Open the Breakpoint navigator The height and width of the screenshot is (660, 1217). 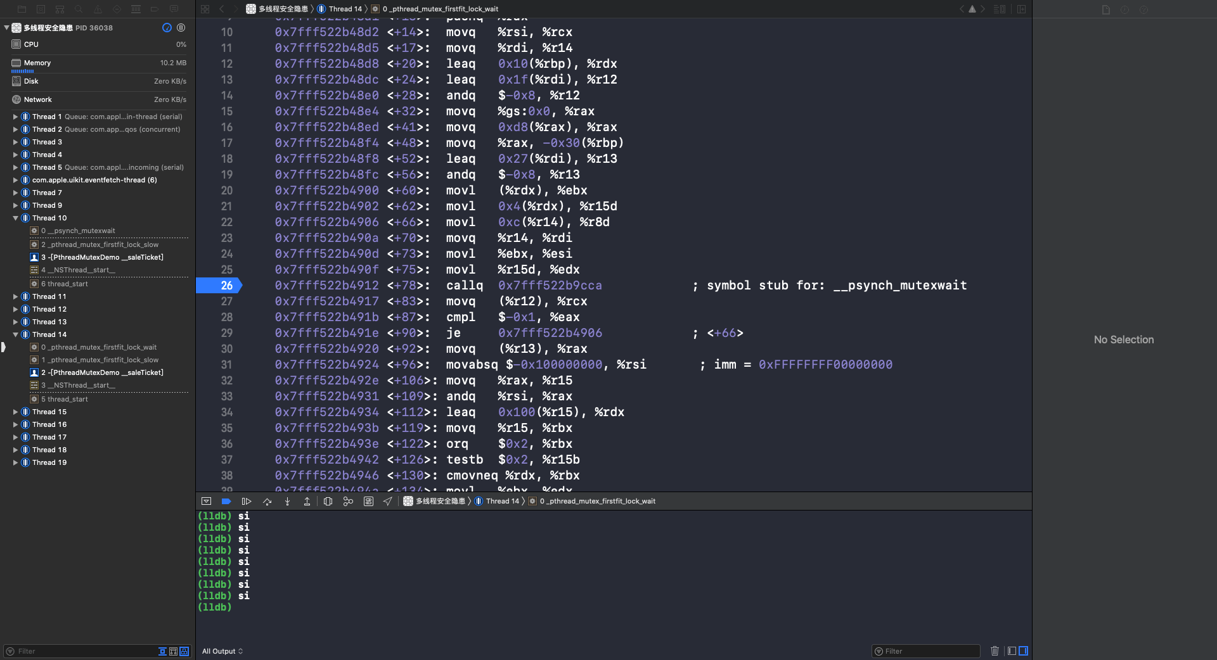155,10
